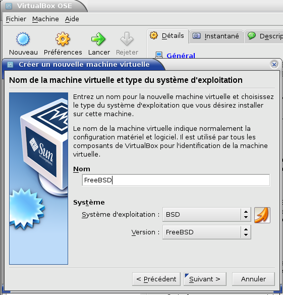Click the VirtualBox OSE title bar icon
Image resolution: width=283 pixels, height=295 pixels.
[9, 6]
